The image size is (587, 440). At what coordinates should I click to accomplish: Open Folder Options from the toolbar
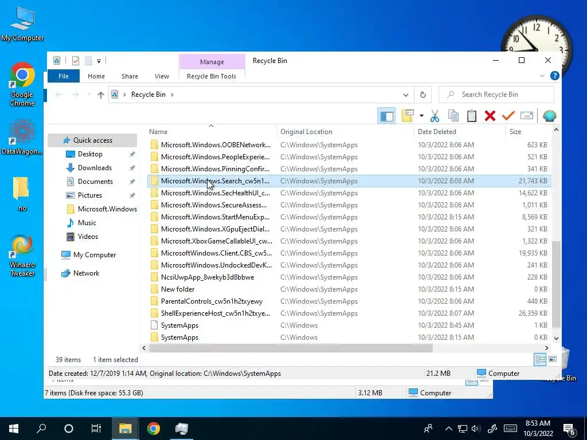pyautogui.click(x=408, y=116)
